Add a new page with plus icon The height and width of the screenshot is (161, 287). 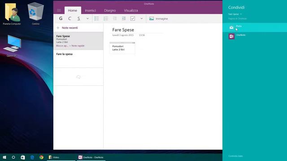tap(58, 28)
